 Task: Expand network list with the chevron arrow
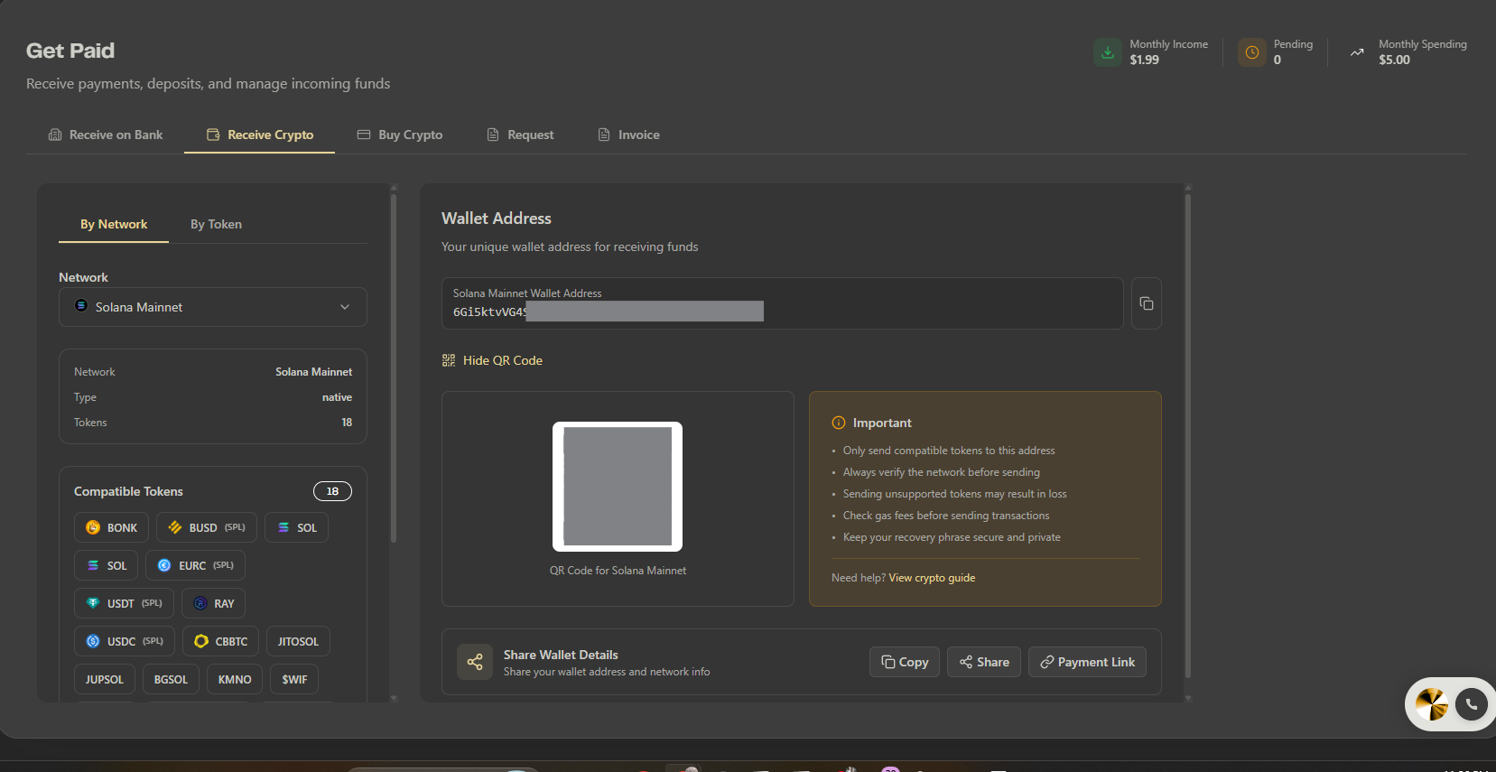[345, 307]
